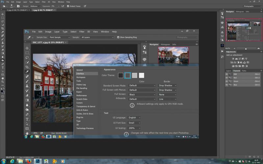
Task: Toggle pressure for size icon in options bar
Action: click(x=85, y=6)
